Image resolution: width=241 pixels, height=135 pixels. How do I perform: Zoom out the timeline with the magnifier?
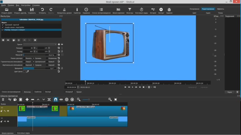[x=79, y=99]
